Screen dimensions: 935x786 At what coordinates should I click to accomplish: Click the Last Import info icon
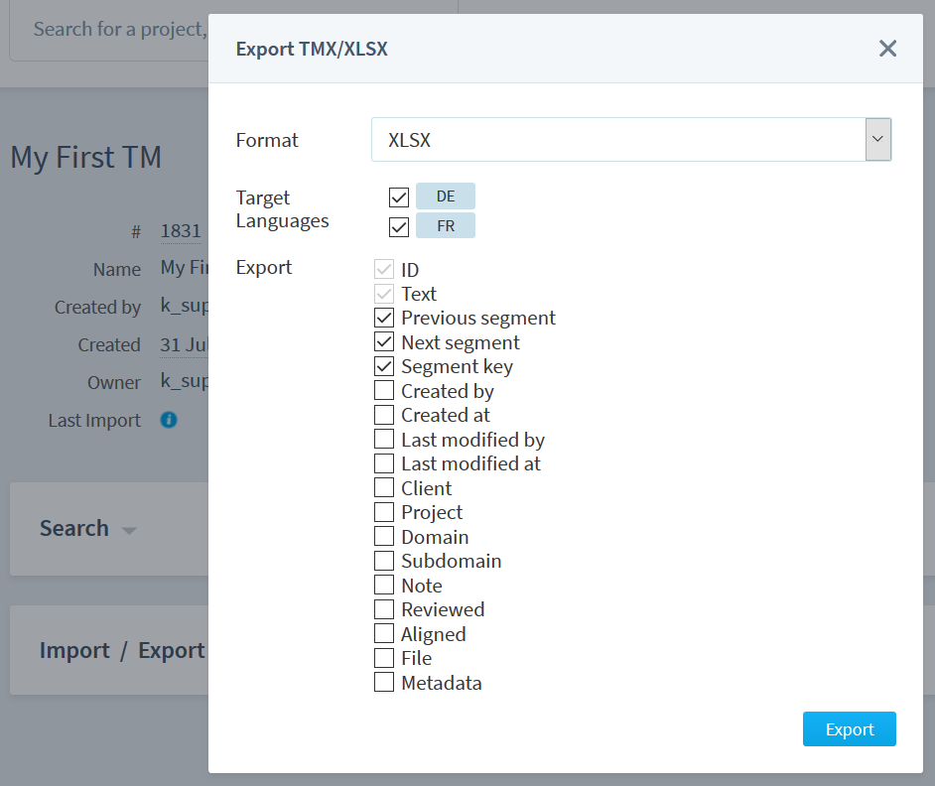point(169,420)
